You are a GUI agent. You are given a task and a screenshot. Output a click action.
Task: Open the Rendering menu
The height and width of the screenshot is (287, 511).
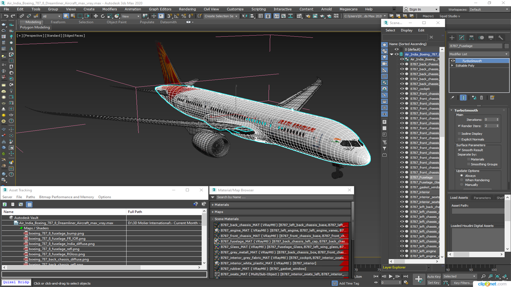click(187, 9)
